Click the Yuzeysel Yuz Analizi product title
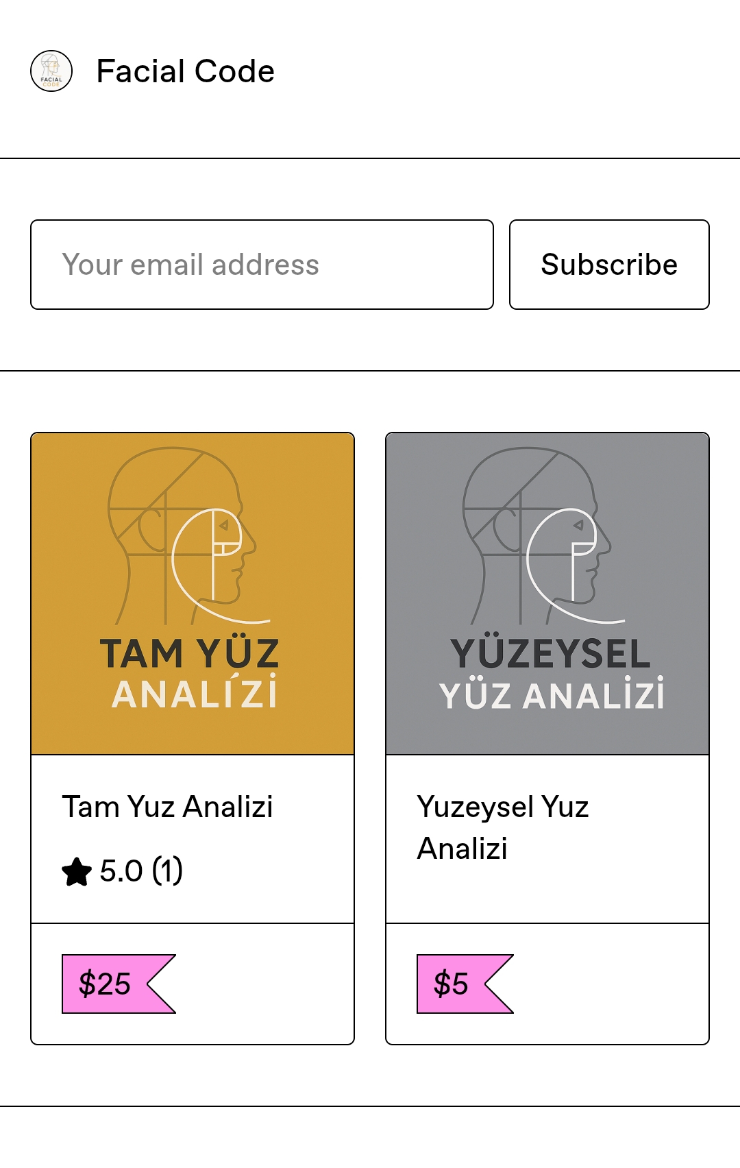This screenshot has height=1168, width=740. pyautogui.click(x=503, y=827)
